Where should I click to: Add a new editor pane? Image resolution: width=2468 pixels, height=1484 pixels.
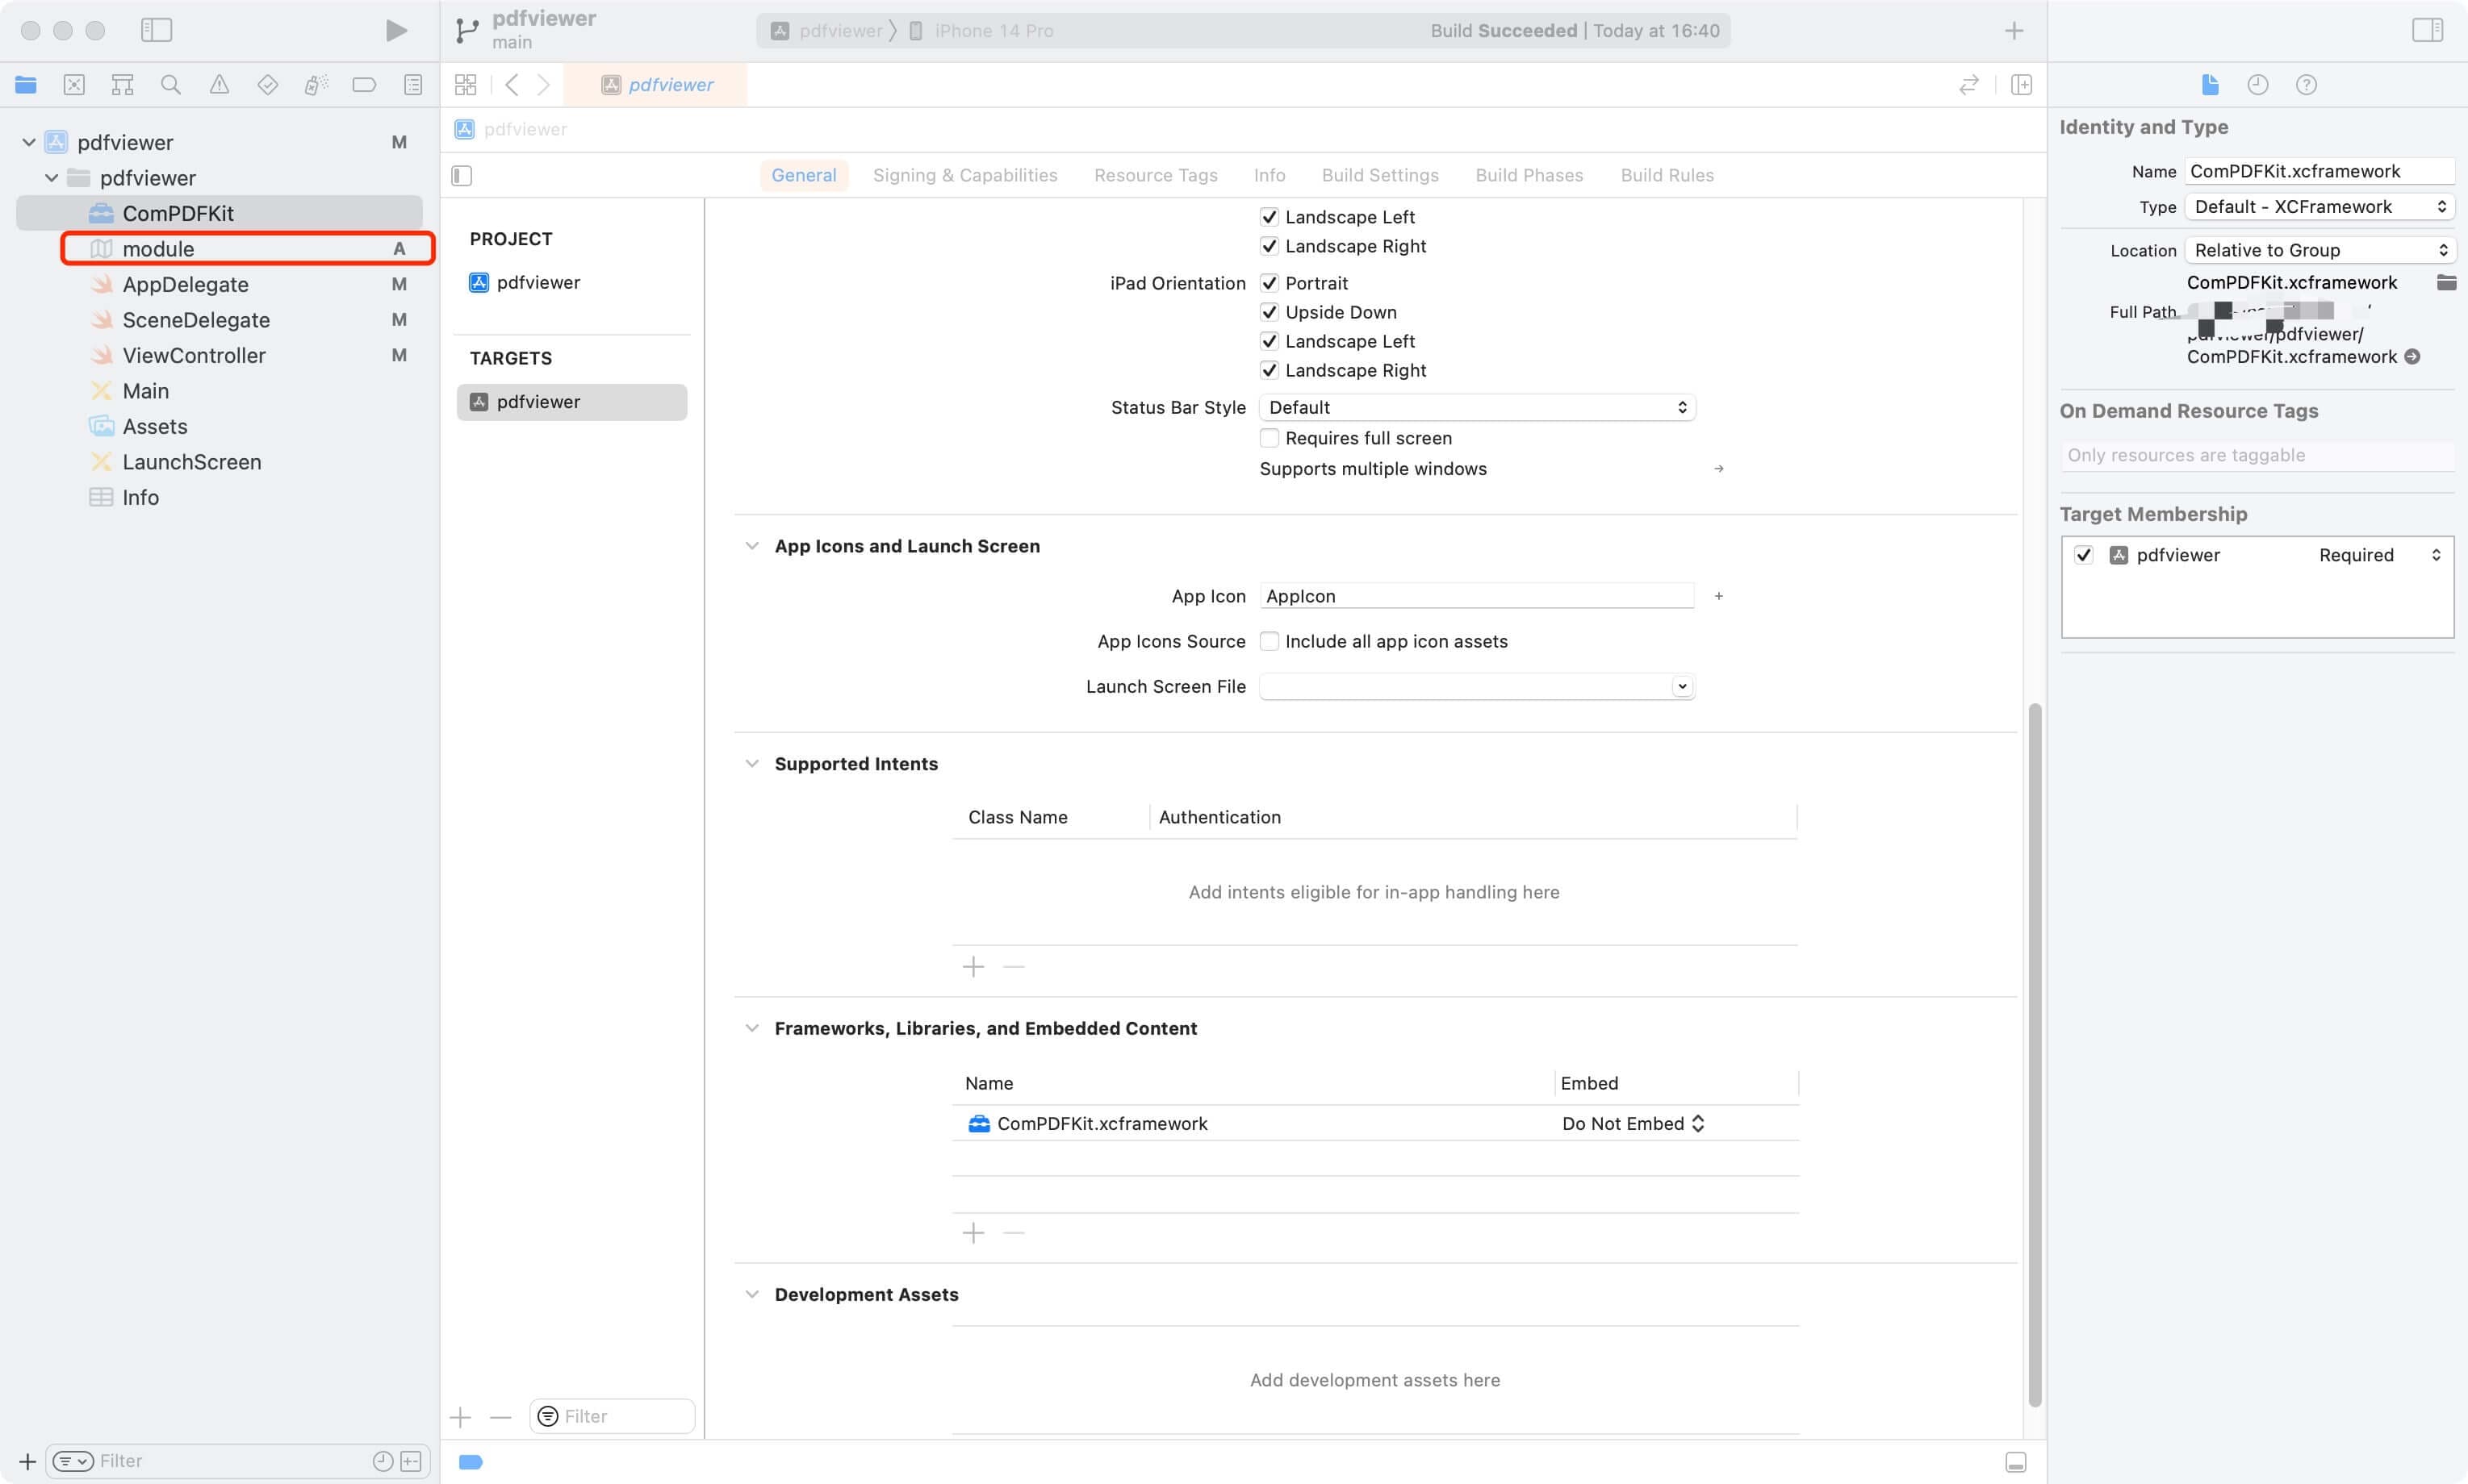[2021, 85]
